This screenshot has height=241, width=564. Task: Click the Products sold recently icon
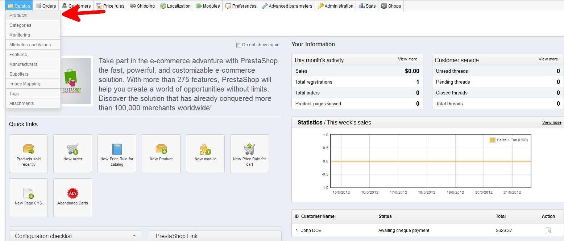28,149
